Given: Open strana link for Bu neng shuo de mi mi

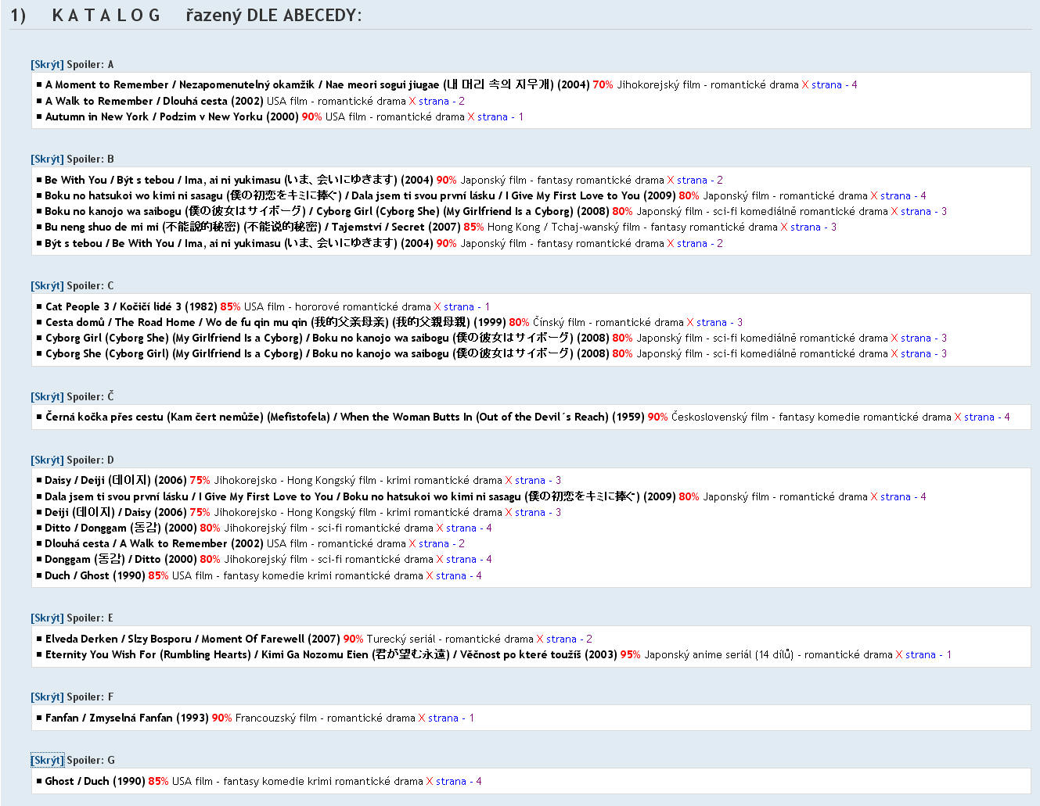Looking at the screenshot, I should coord(805,227).
